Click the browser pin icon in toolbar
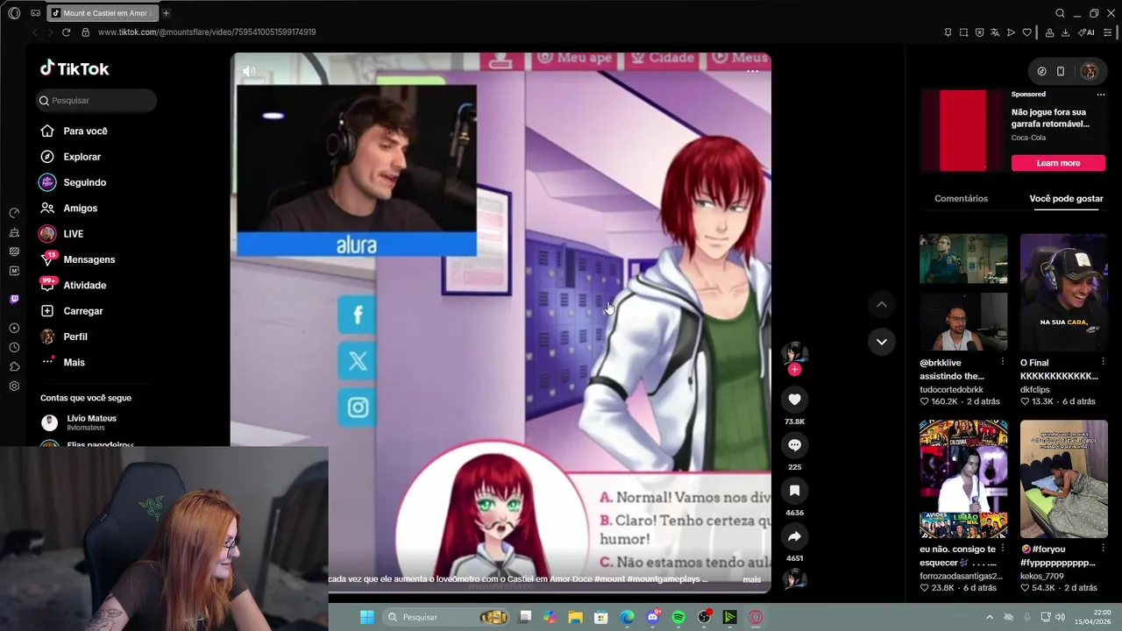1122x631 pixels. pyautogui.click(x=948, y=32)
